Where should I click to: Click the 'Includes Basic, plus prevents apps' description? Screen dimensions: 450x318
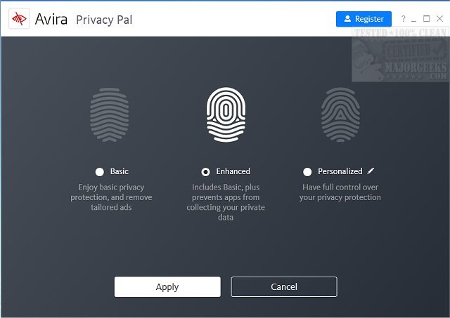(x=225, y=202)
